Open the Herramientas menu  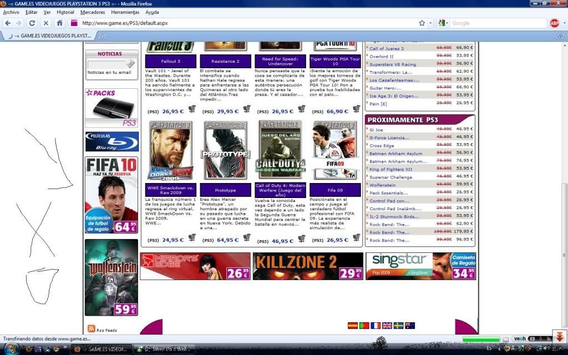click(x=125, y=12)
